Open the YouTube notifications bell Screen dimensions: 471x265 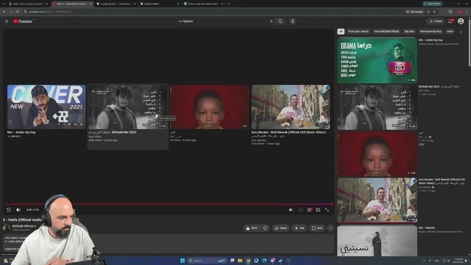pyautogui.click(x=450, y=21)
